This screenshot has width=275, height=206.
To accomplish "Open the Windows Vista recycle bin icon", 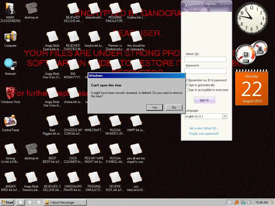I will (10, 95).
